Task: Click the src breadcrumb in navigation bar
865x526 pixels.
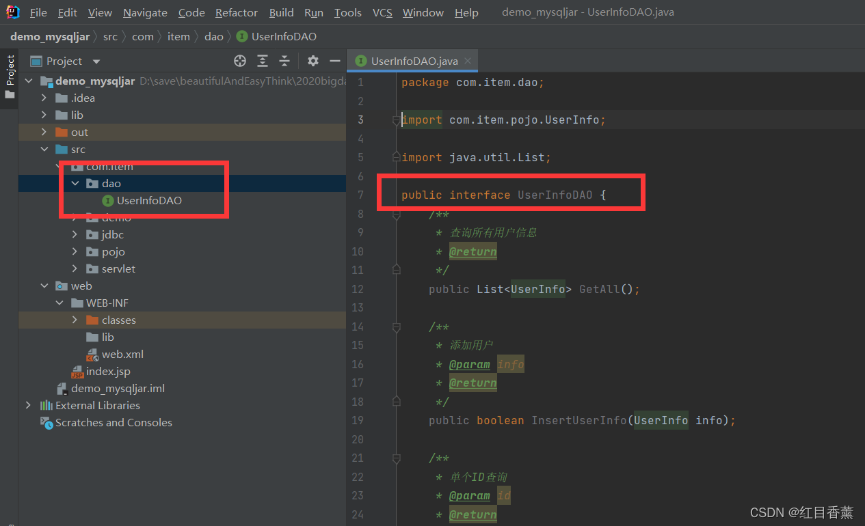Action: (x=110, y=36)
